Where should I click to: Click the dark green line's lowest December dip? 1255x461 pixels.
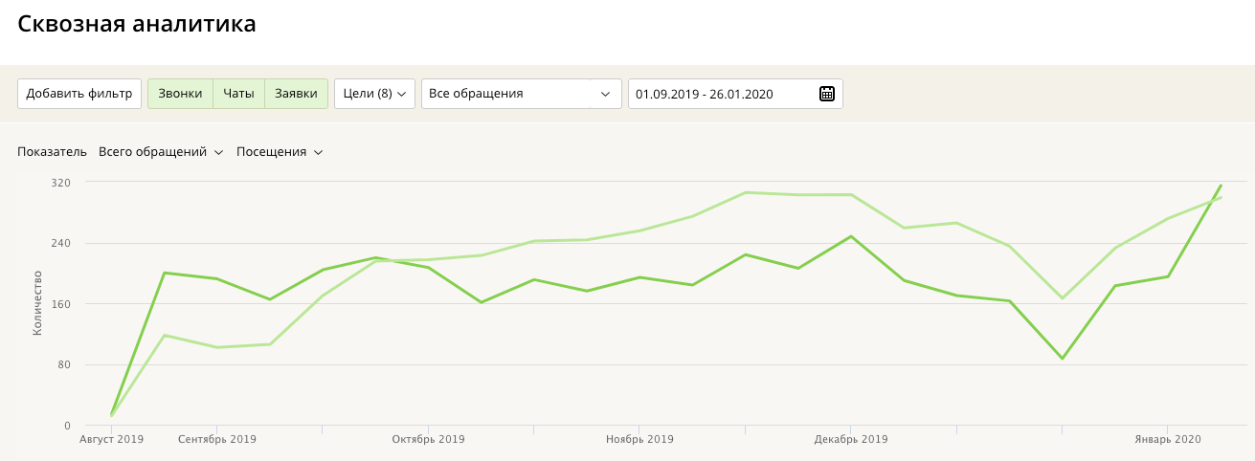click(1063, 359)
